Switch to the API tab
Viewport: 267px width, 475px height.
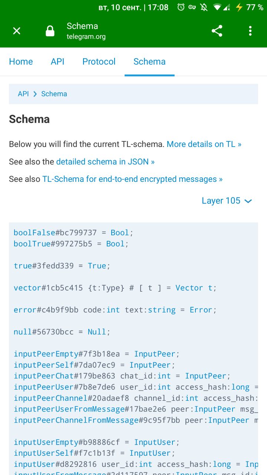(57, 62)
